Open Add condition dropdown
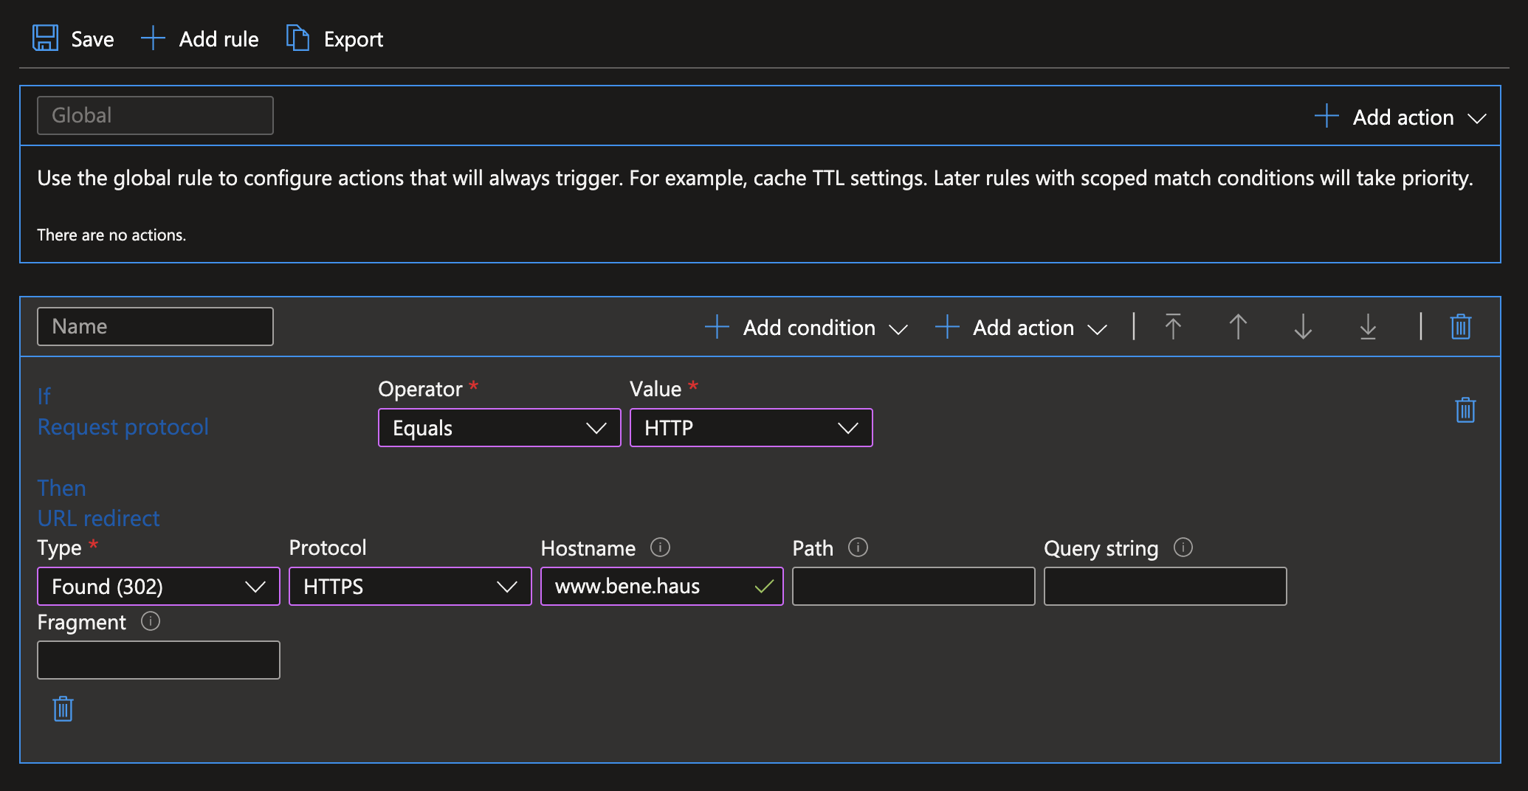Viewport: 1528px width, 791px height. click(x=806, y=327)
